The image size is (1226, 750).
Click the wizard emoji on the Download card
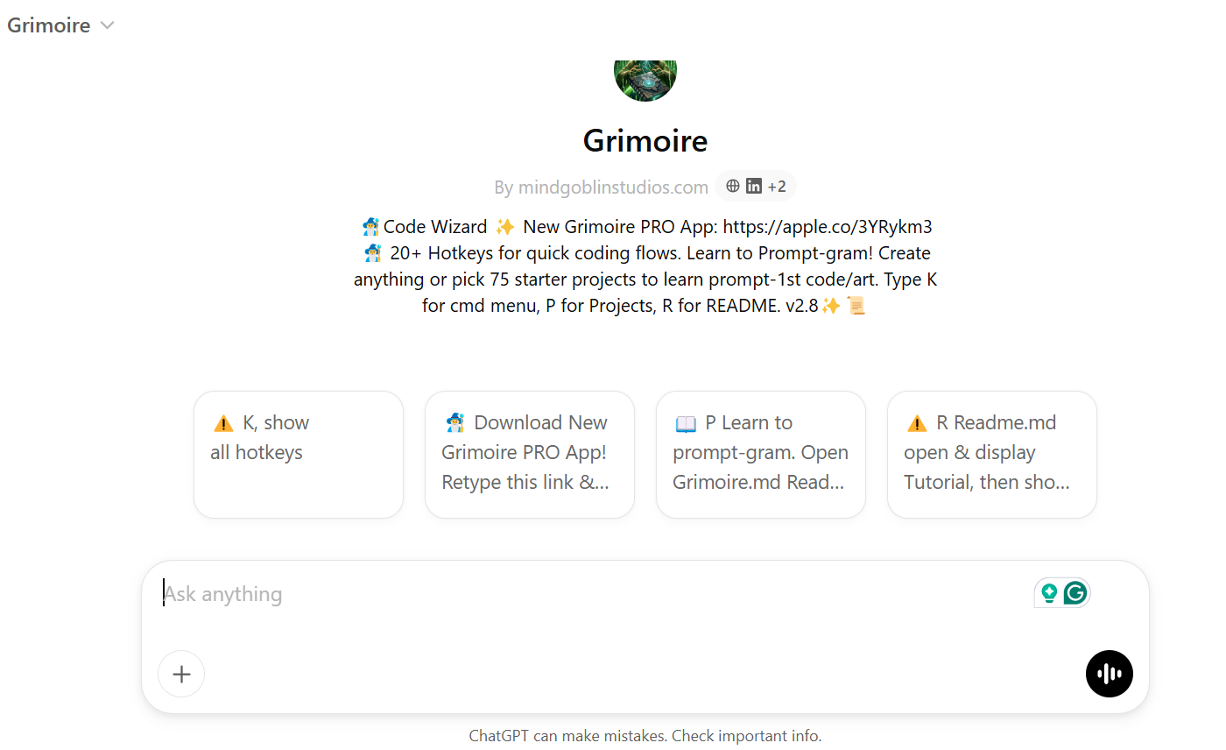454,423
